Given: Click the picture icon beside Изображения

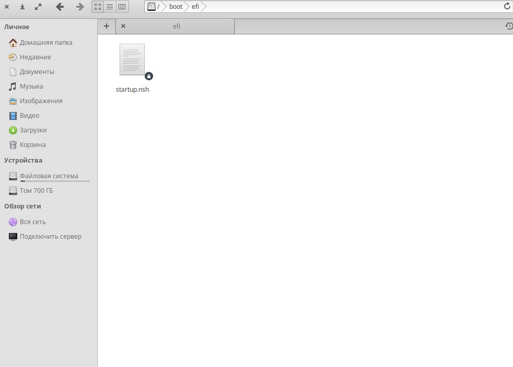Looking at the screenshot, I should coord(13,101).
